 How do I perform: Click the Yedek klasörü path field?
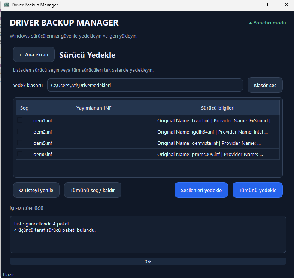point(145,85)
